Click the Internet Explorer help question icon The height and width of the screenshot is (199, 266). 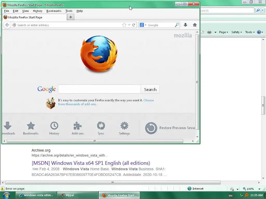(259, 32)
